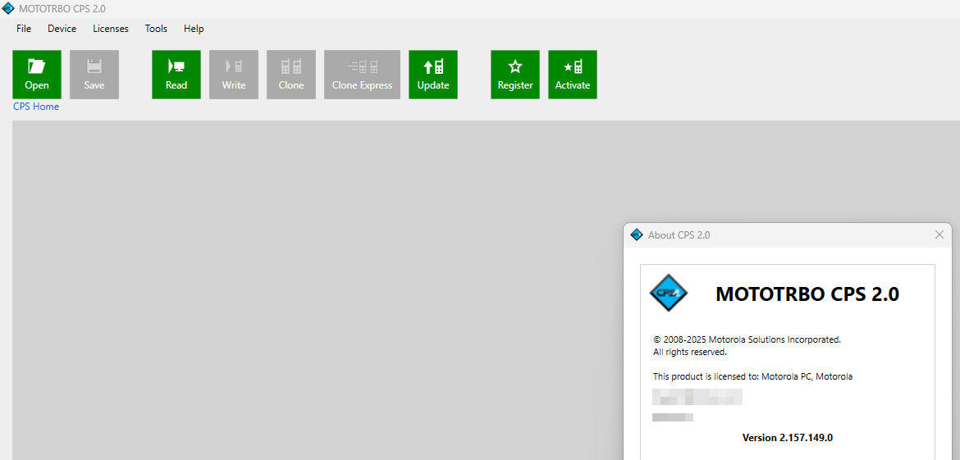Open the Tools menu
Viewport: 960px width, 460px height.
(156, 29)
